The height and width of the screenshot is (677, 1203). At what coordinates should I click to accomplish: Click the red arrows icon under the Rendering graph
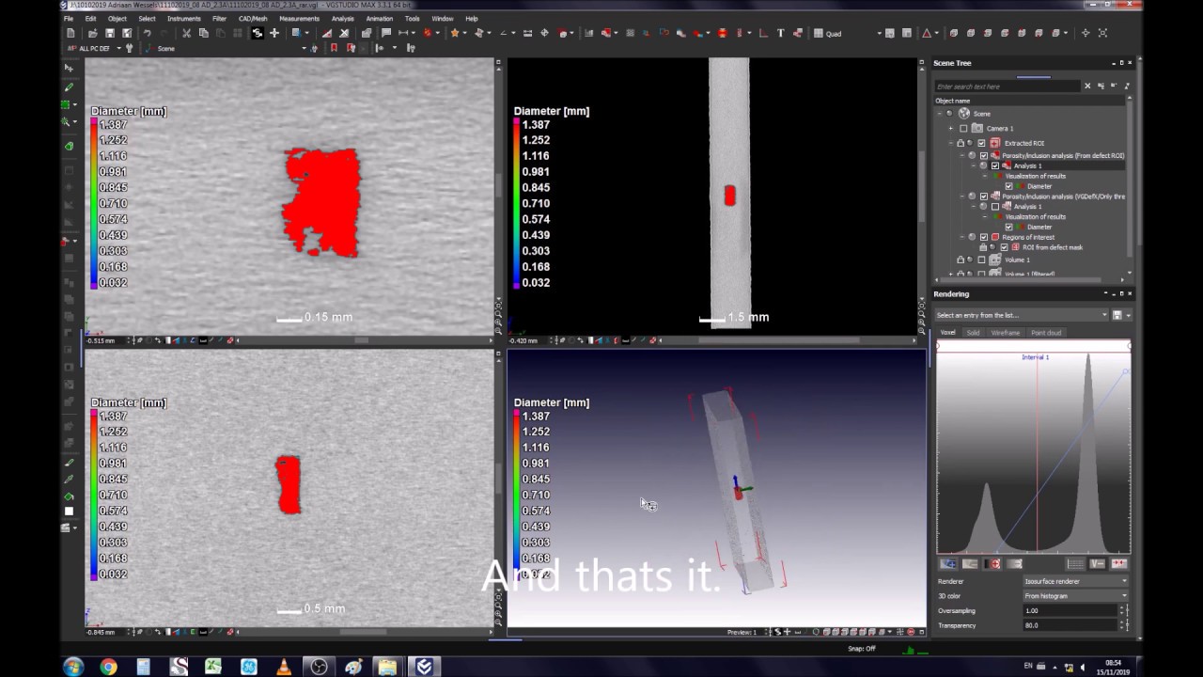pyautogui.click(x=1118, y=563)
